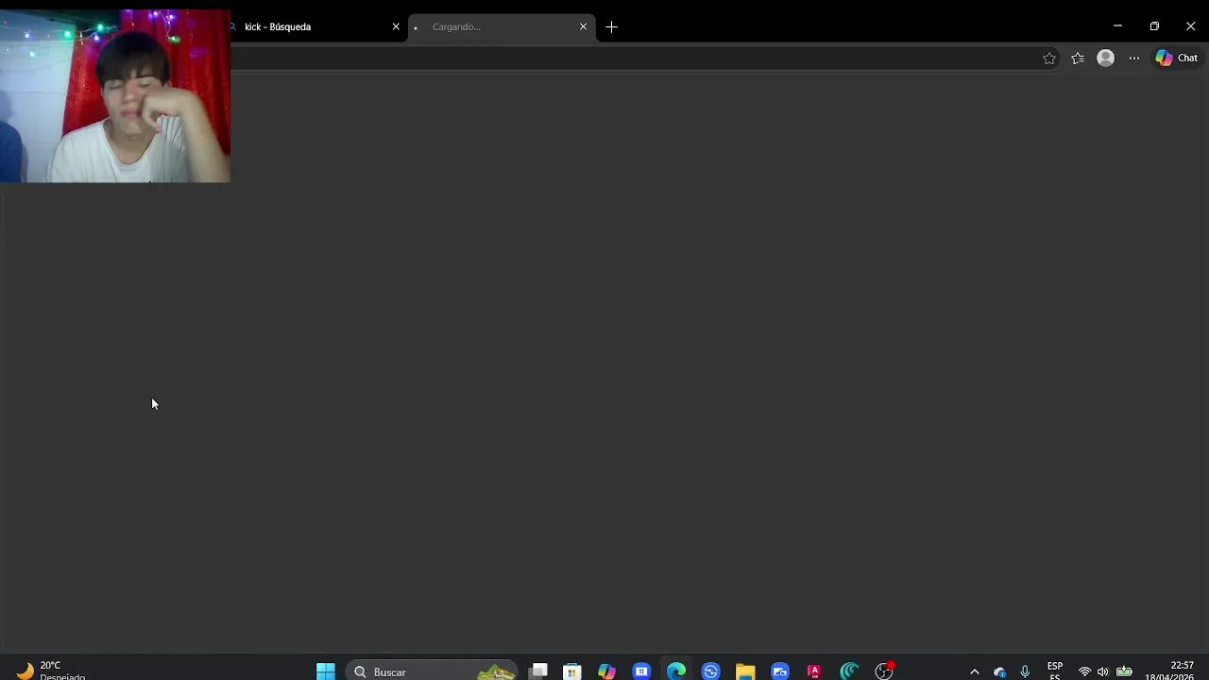Open Microsoft Edge on taskbar
This screenshot has width=1209, height=680.
coord(676,671)
